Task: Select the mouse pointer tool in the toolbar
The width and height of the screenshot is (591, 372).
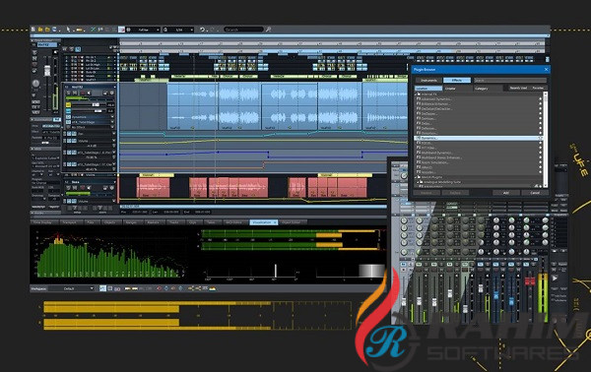Action: 68,30
